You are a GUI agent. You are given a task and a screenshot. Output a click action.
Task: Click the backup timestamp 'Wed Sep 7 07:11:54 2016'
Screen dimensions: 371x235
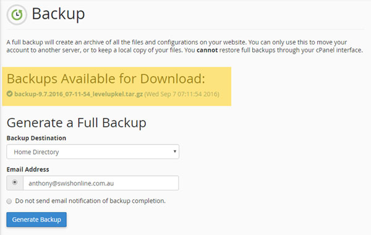pos(182,94)
